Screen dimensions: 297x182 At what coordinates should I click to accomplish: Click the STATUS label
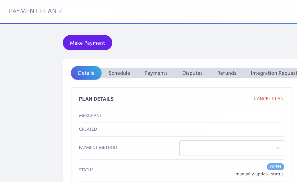86,170
